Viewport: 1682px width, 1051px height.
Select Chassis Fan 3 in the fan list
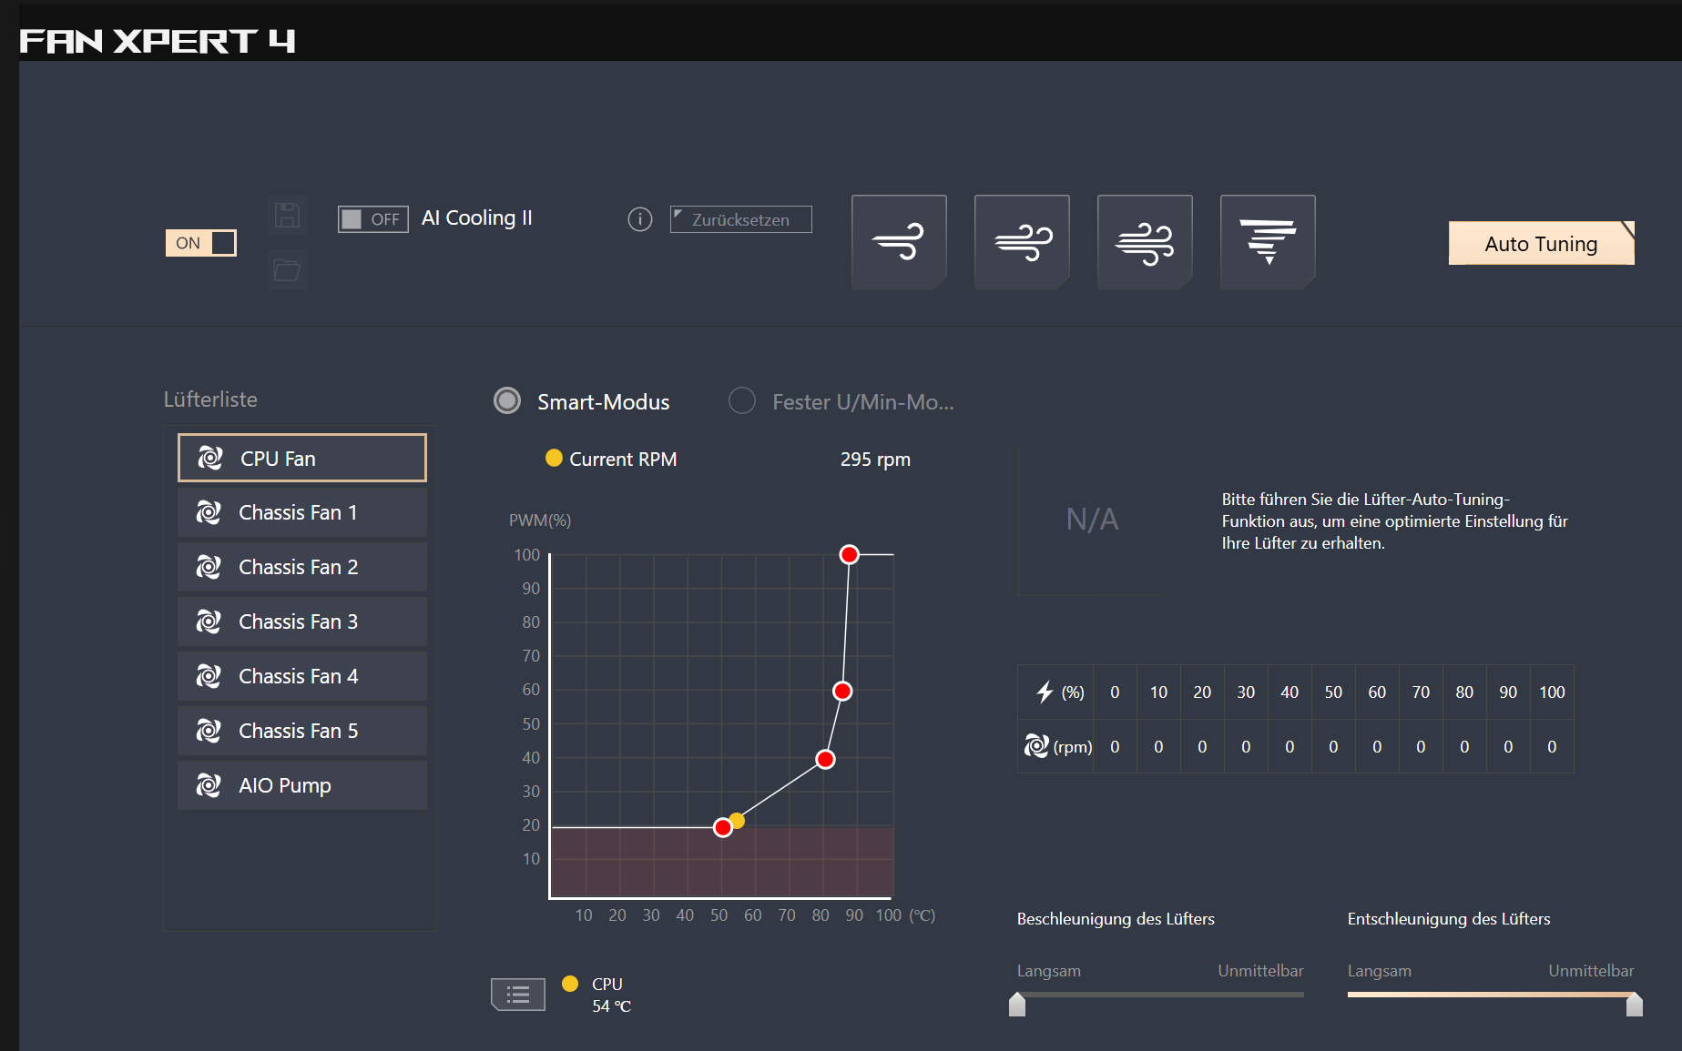pos(302,622)
